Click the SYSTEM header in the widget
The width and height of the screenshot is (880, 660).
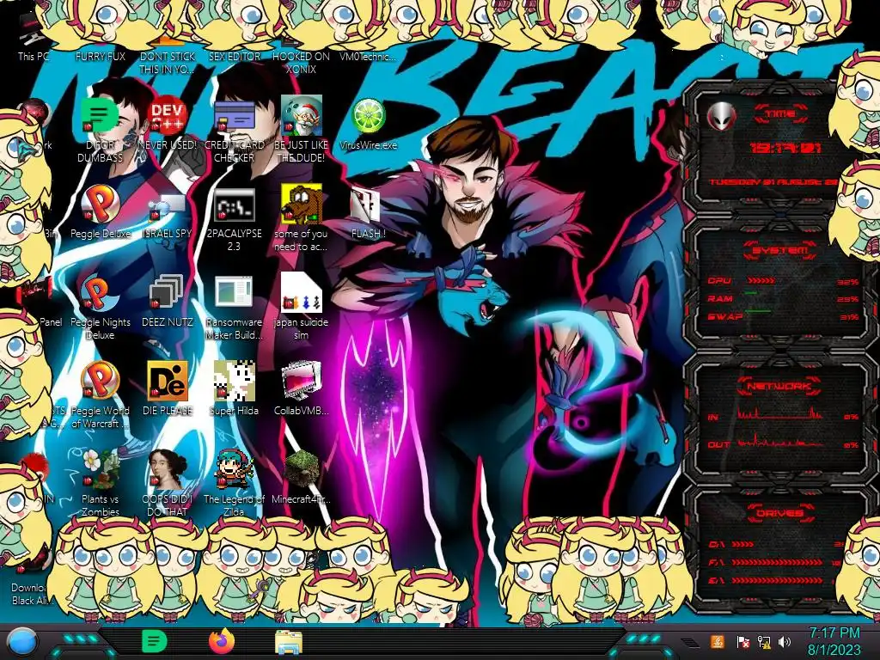779,250
